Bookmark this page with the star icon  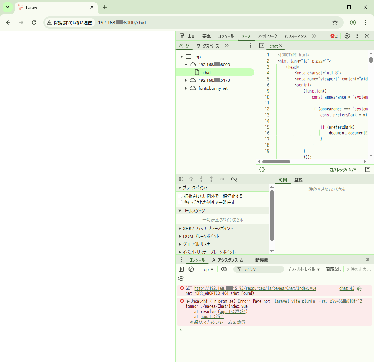point(335,23)
